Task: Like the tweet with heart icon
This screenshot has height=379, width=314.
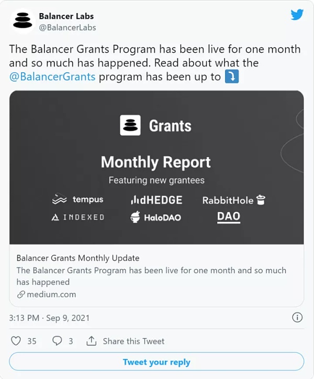Action: [x=16, y=341]
